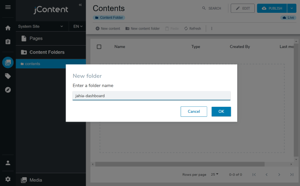Change the EN language dropdown
Screen dimensions: 300x186
pyautogui.click(x=78, y=26)
